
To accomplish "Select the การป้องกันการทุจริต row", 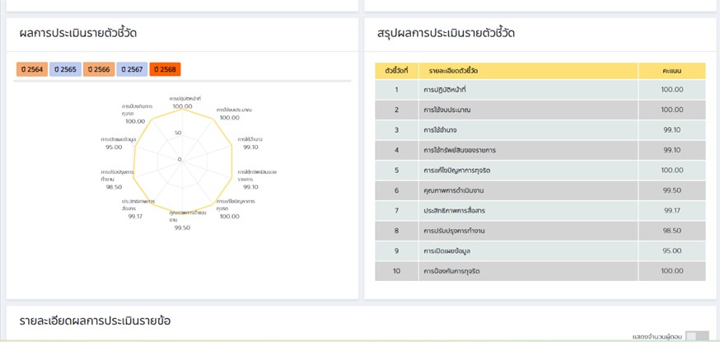I will [540, 271].
